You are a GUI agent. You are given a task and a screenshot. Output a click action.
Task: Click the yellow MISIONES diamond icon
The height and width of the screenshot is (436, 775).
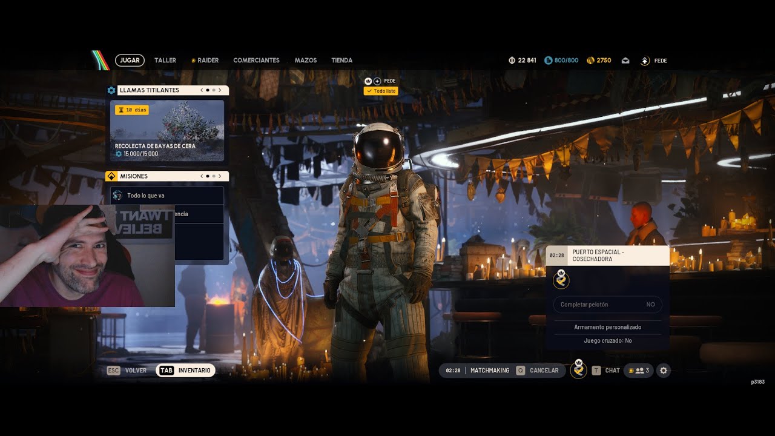click(111, 176)
